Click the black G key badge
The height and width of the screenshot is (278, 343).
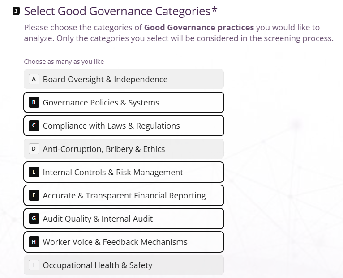tap(34, 219)
